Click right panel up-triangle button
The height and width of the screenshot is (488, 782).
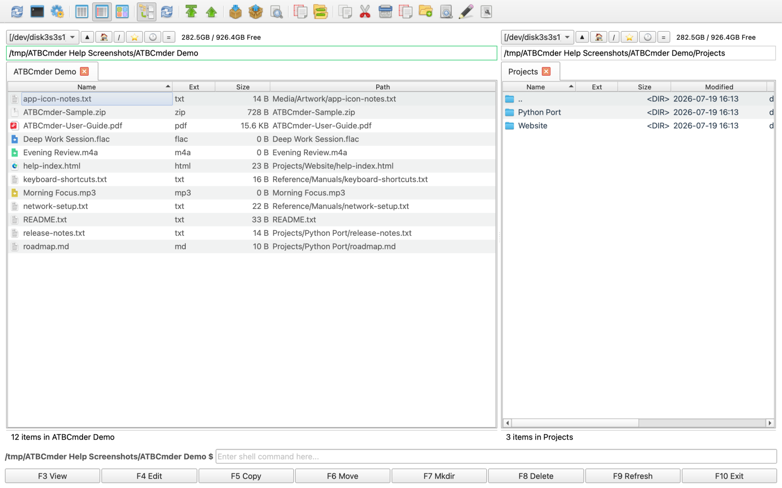[x=582, y=37]
